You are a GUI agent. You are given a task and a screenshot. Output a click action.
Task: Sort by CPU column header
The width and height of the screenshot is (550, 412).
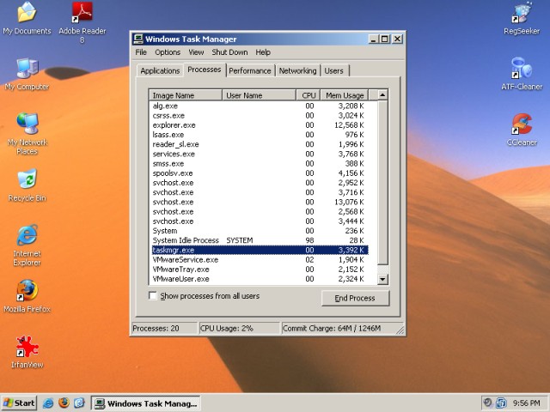click(x=309, y=95)
